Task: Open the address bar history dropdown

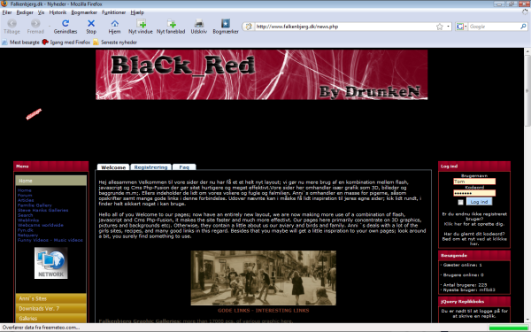Action: (x=448, y=27)
